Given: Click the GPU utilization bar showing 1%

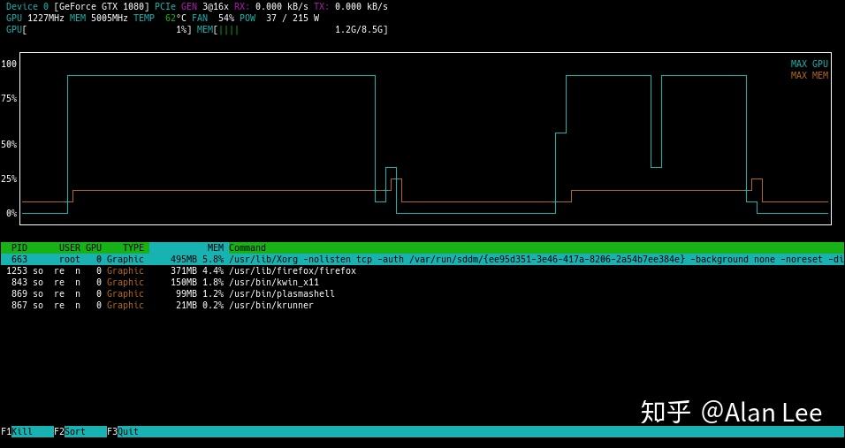Looking at the screenshot, I should [x=99, y=30].
